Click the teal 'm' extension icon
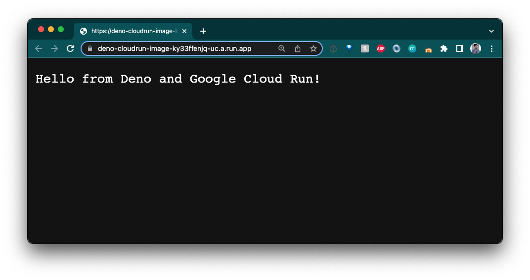Viewport: 530px width, 280px height. 412,48
